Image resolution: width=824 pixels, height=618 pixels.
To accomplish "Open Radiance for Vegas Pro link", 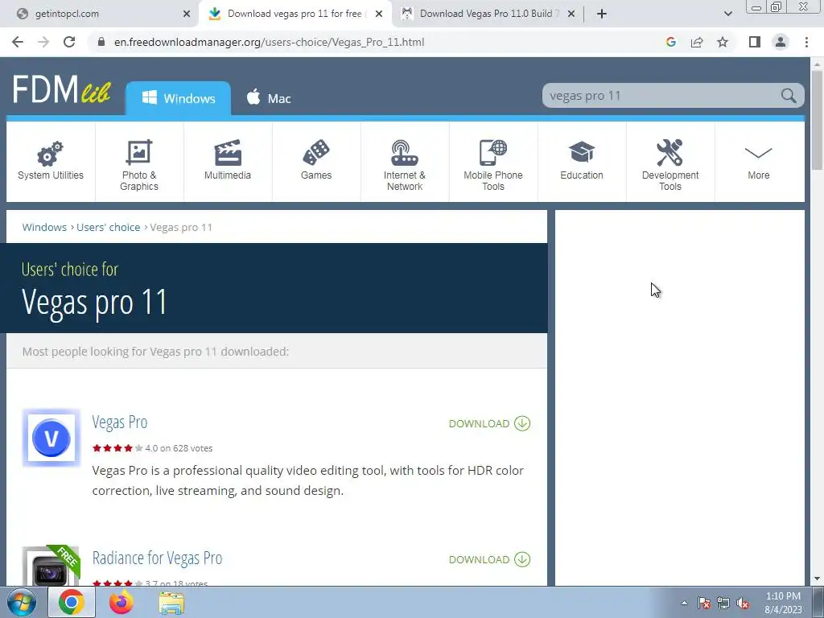I will 157,558.
